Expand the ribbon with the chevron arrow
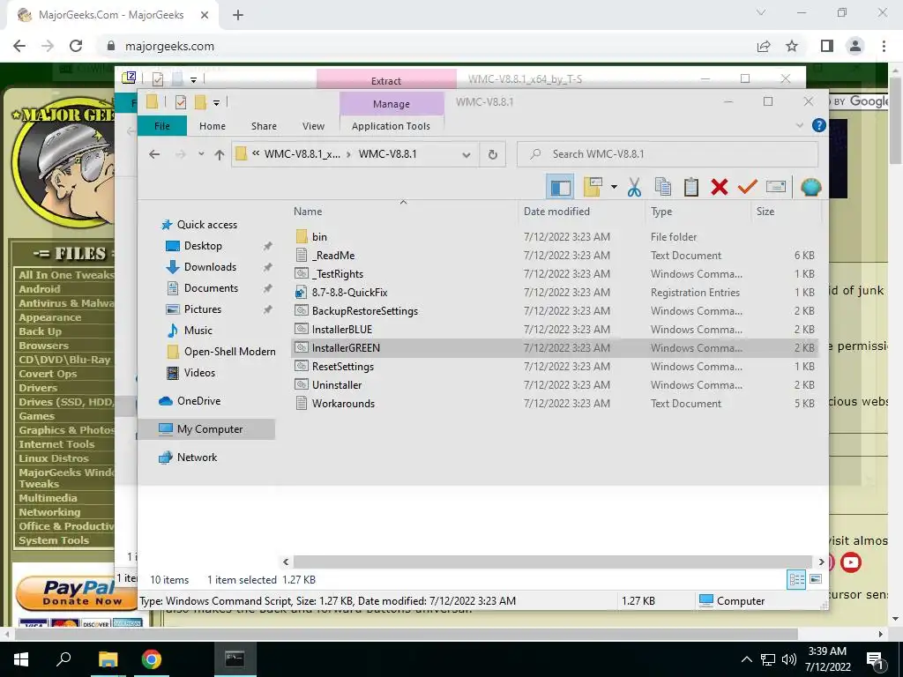Image resolution: width=903 pixels, height=677 pixels. [x=799, y=125]
